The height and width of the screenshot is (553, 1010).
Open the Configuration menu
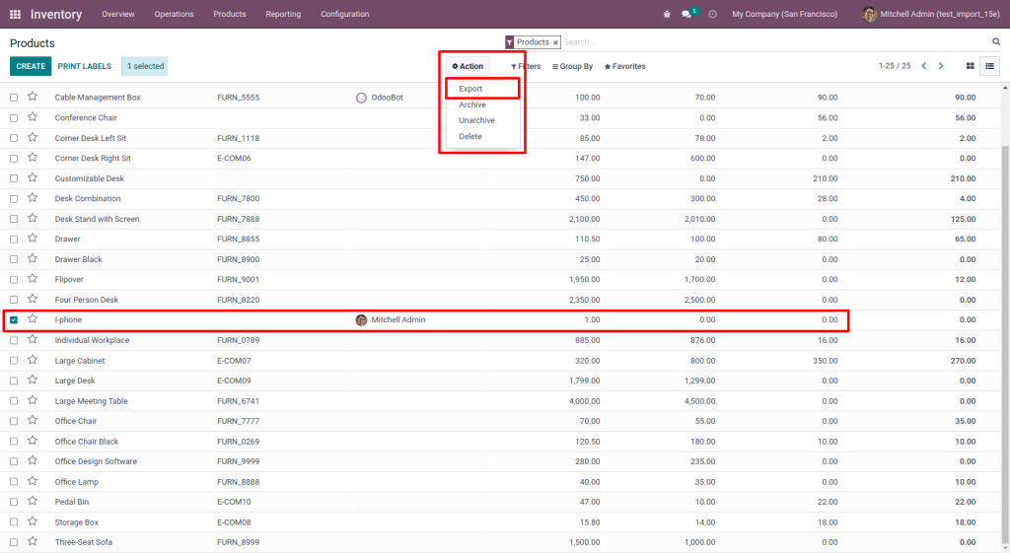click(344, 14)
